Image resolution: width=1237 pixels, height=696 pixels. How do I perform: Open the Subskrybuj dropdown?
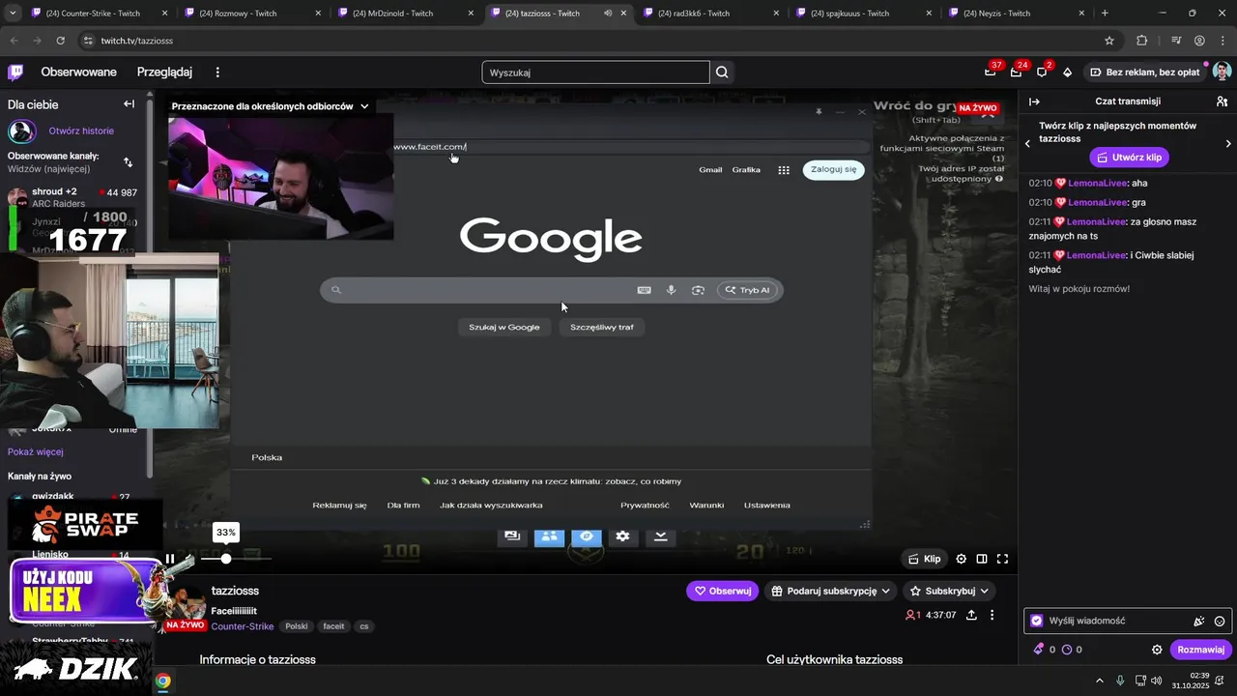coord(949,591)
